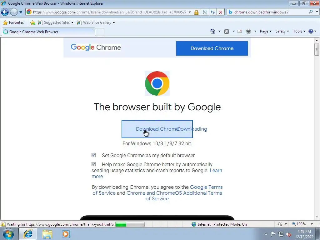320x240 pixels.
Task: Click the Google Chrome logo header
Action: point(96,47)
